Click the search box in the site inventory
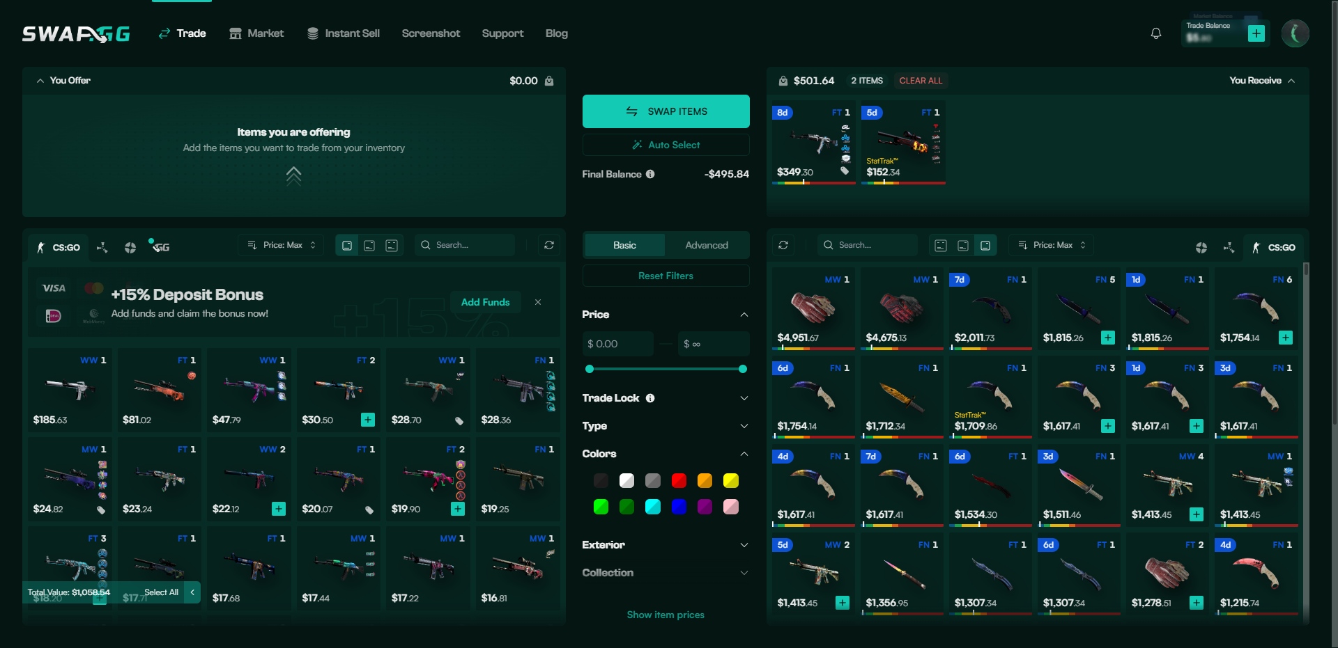The width and height of the screenshot is (1338, 648). click(868, 245)
